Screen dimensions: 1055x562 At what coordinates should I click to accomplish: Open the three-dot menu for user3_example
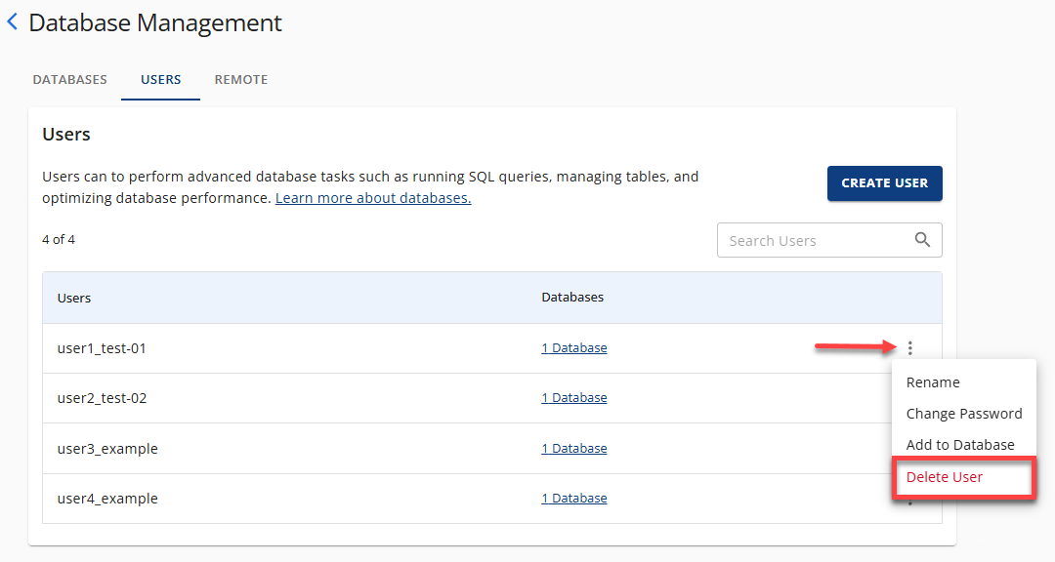tap(909, 448)
